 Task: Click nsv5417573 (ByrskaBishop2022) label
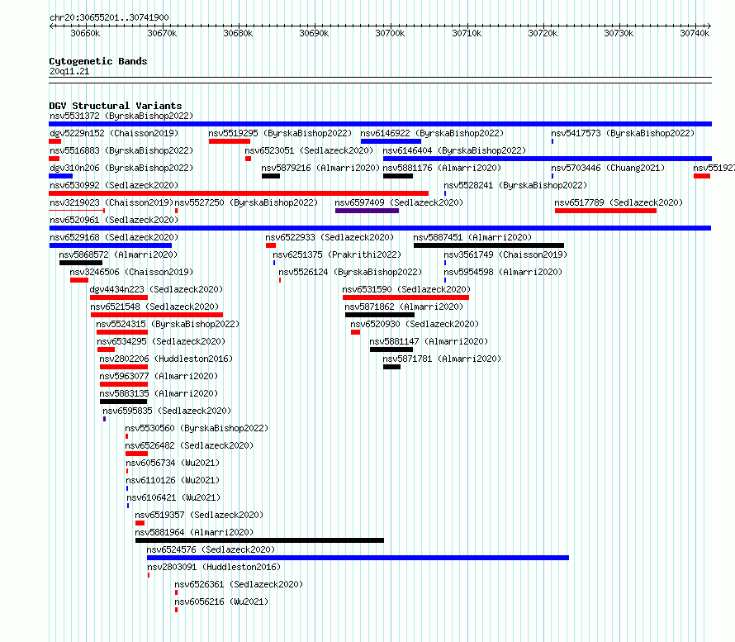pyautogui.click(x=623, y=133)
